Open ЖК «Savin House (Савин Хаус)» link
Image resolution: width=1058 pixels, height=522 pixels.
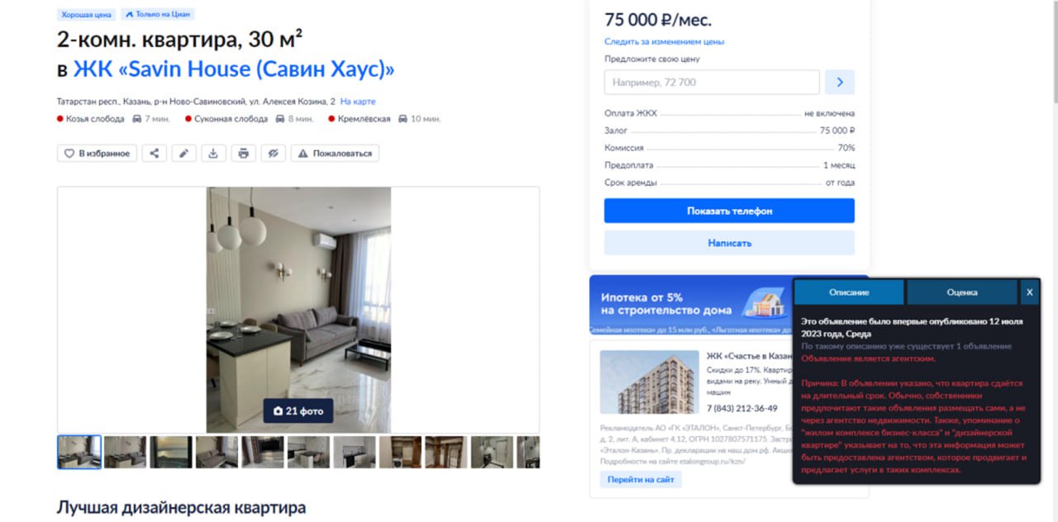(x=234, y=69)
